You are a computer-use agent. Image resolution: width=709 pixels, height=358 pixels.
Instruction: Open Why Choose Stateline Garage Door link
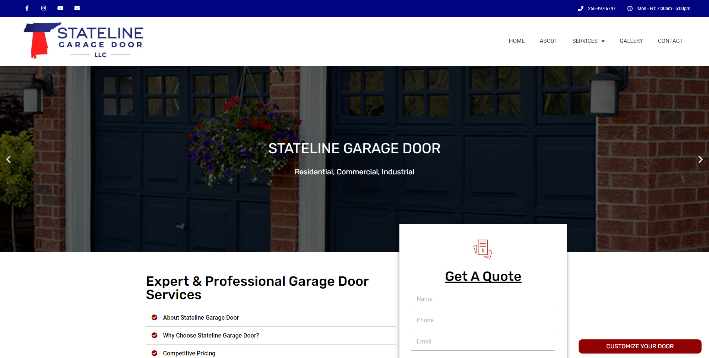click(211, 335)
